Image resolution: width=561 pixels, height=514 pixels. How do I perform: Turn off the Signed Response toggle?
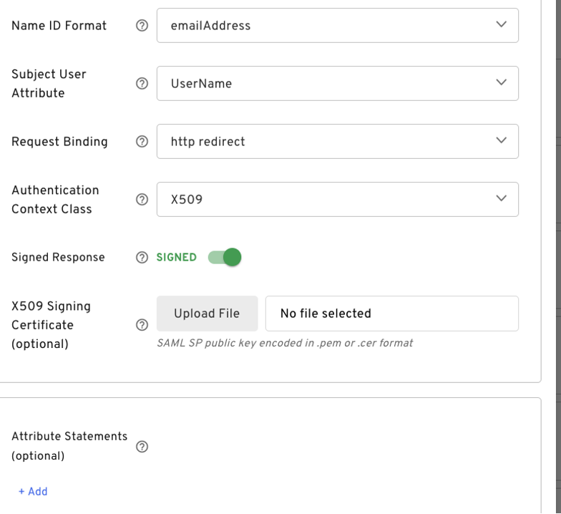coord(225,258)
